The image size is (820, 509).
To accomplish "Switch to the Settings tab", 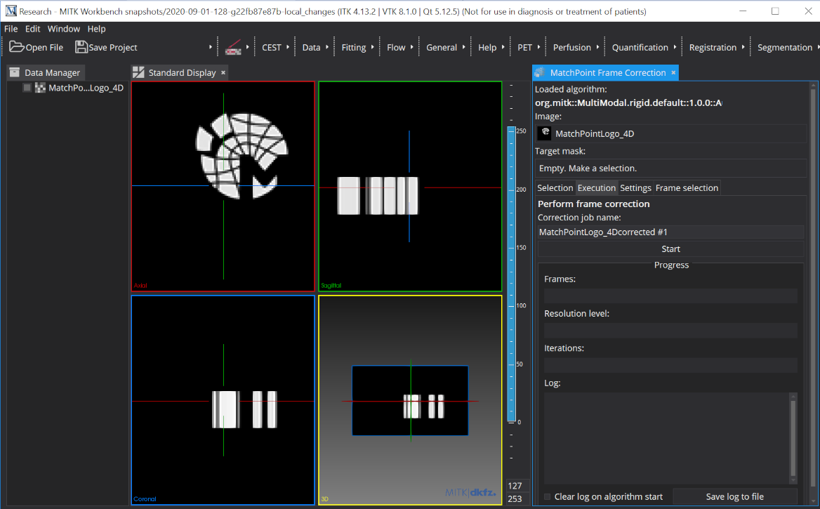I will [635, 187].
